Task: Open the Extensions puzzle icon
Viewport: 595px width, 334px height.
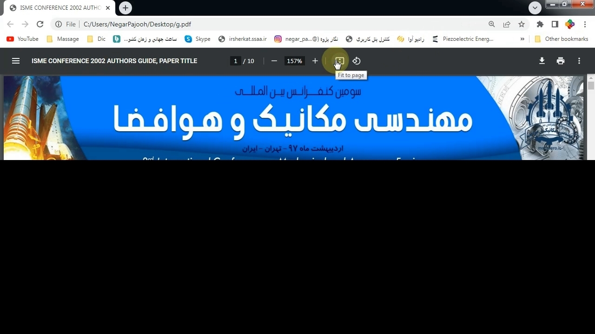Action: pyautogui.click(x=540, y=24)
